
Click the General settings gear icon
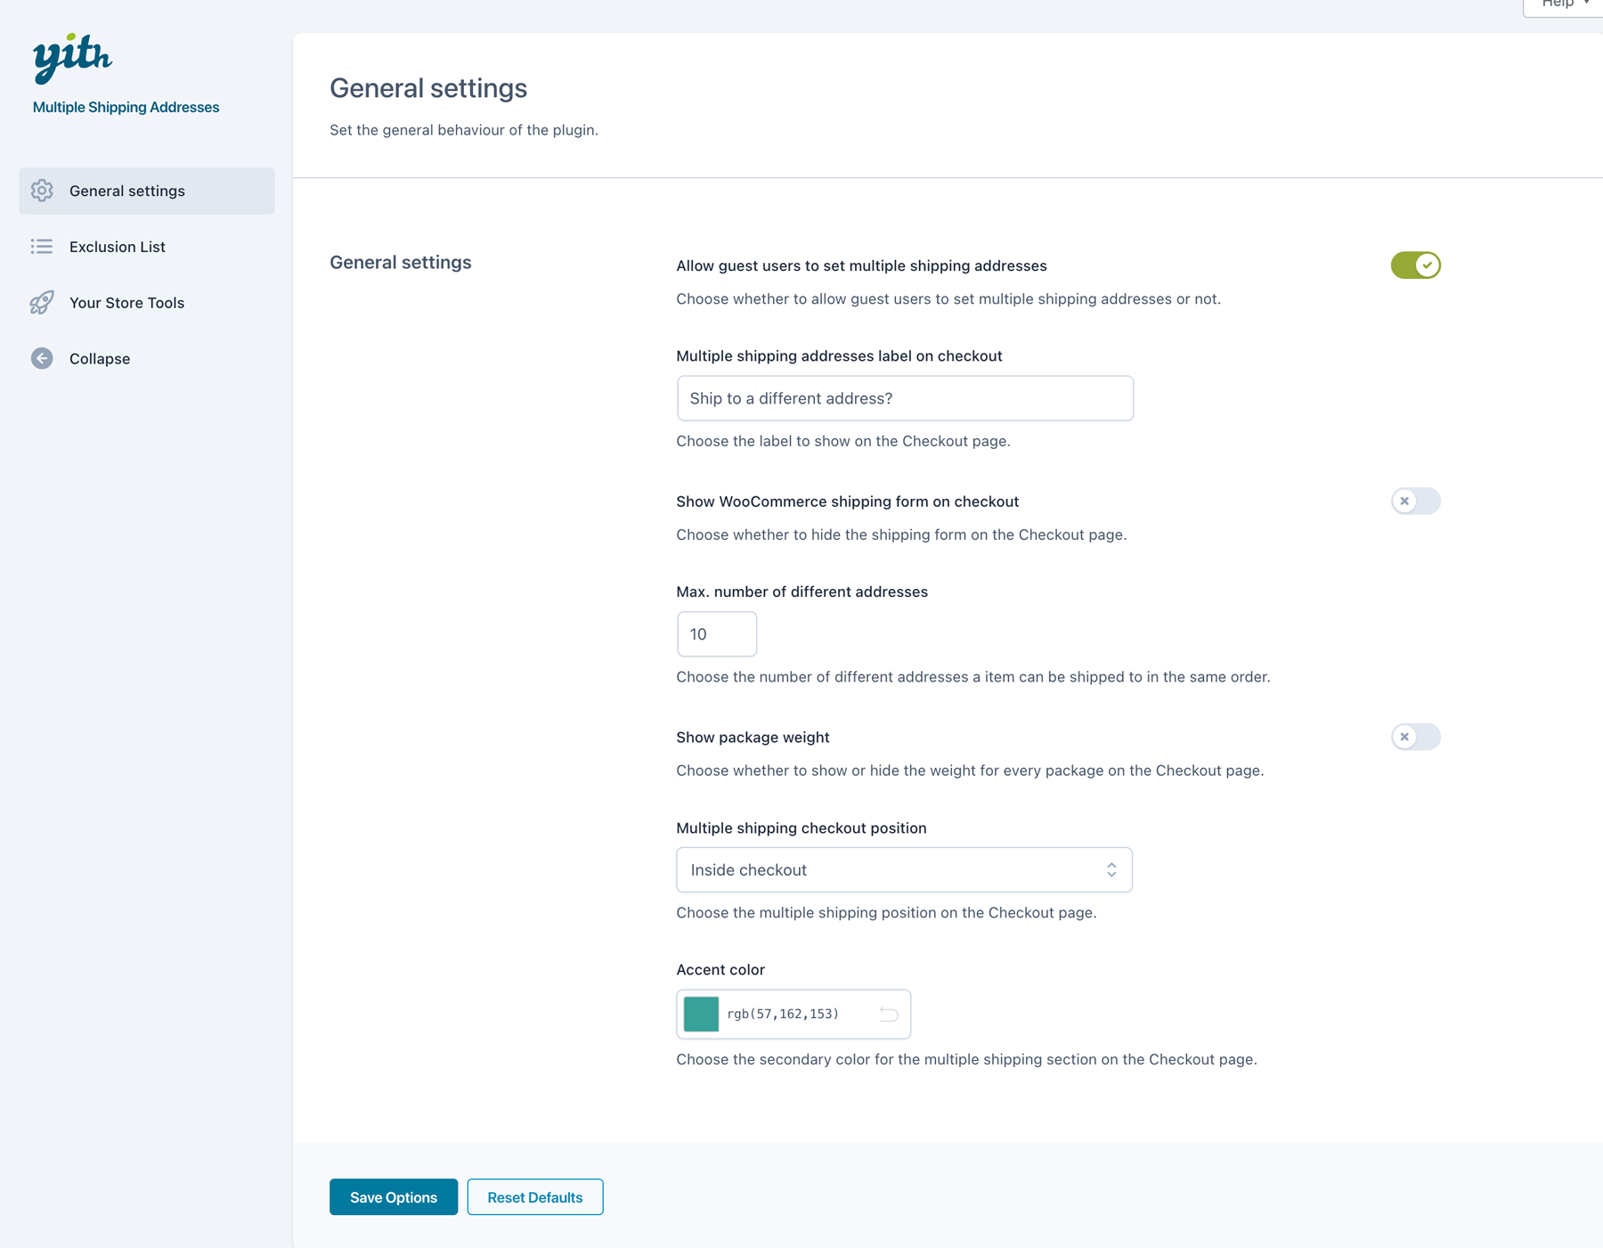42,191
